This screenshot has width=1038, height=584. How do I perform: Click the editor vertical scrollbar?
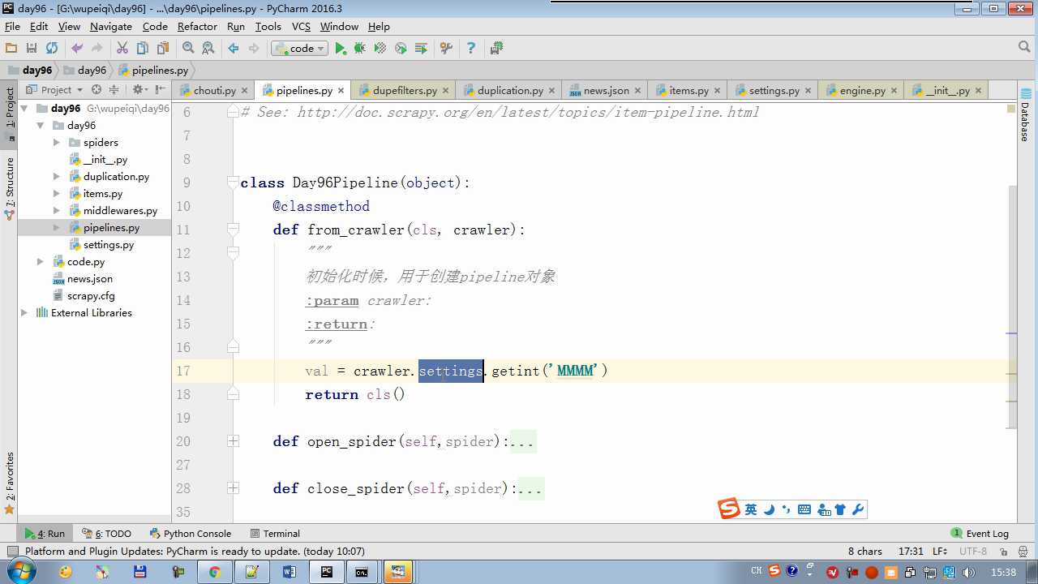tap(1012, 307)
